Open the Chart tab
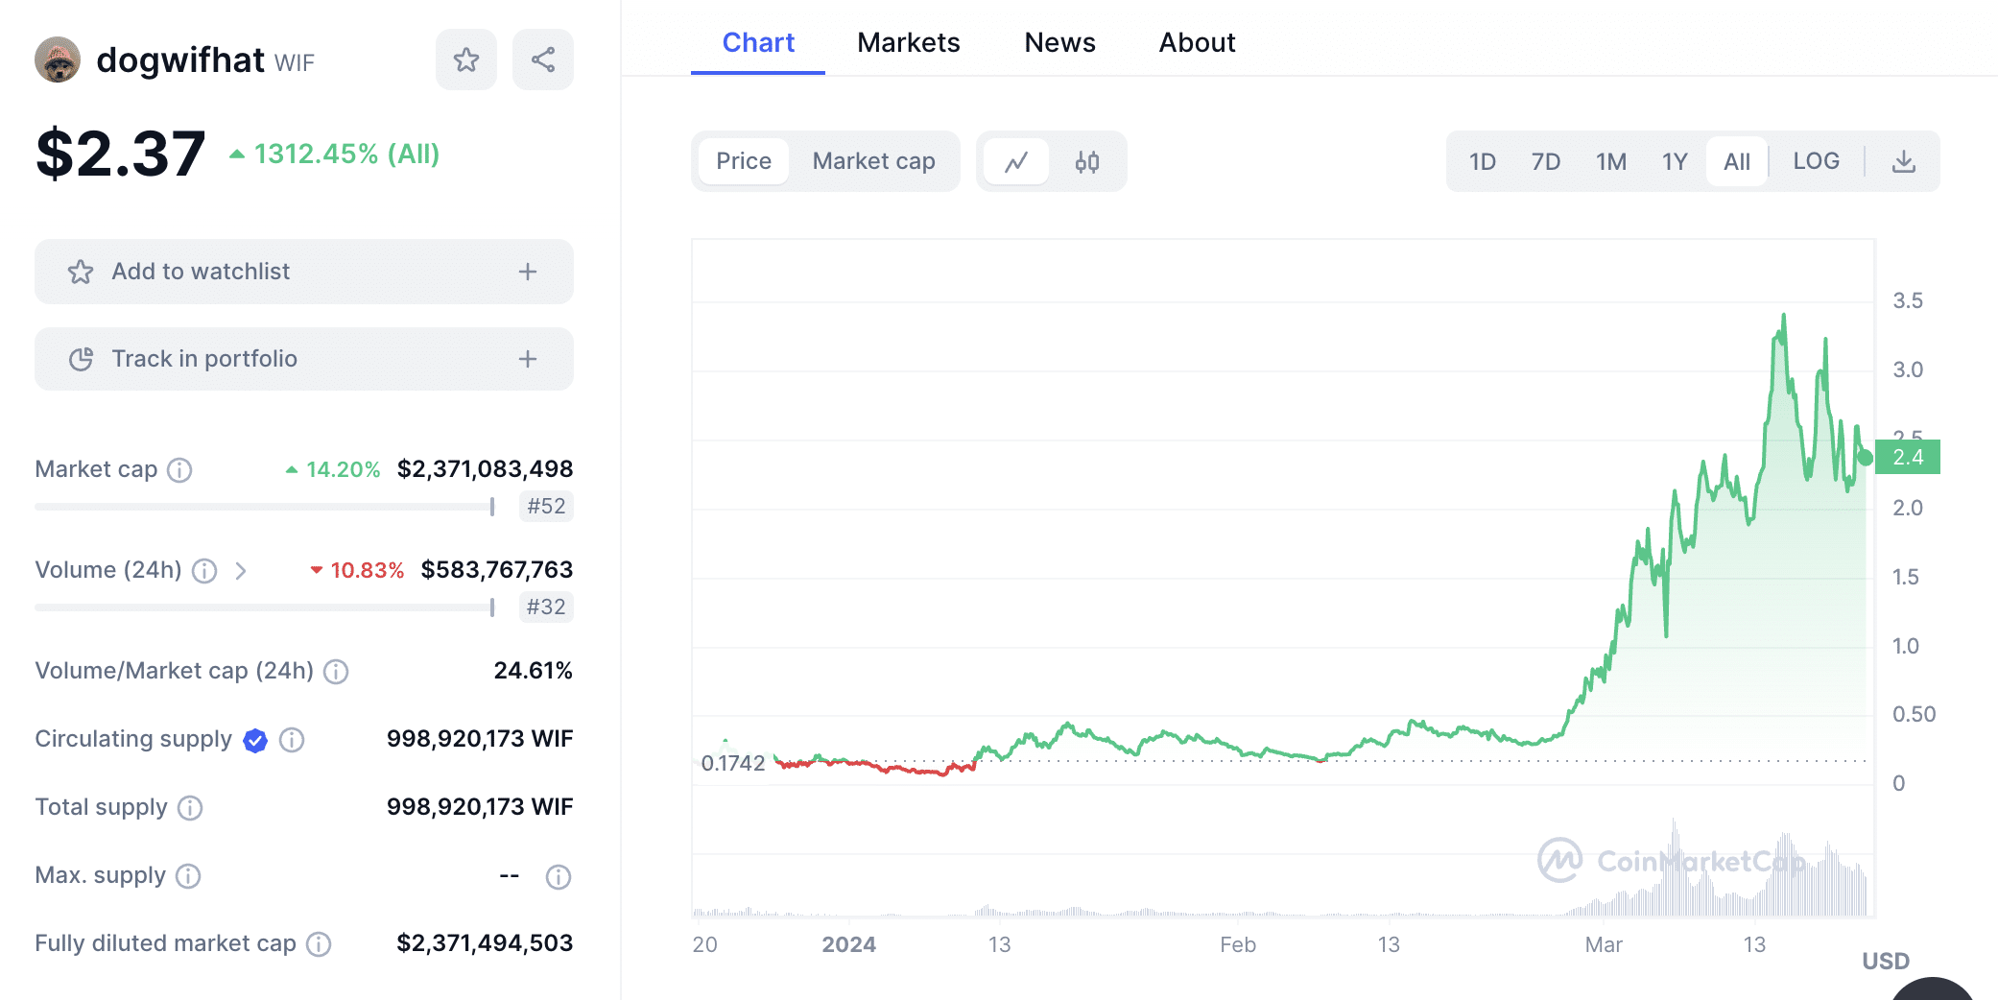 [x=758, y=42]
